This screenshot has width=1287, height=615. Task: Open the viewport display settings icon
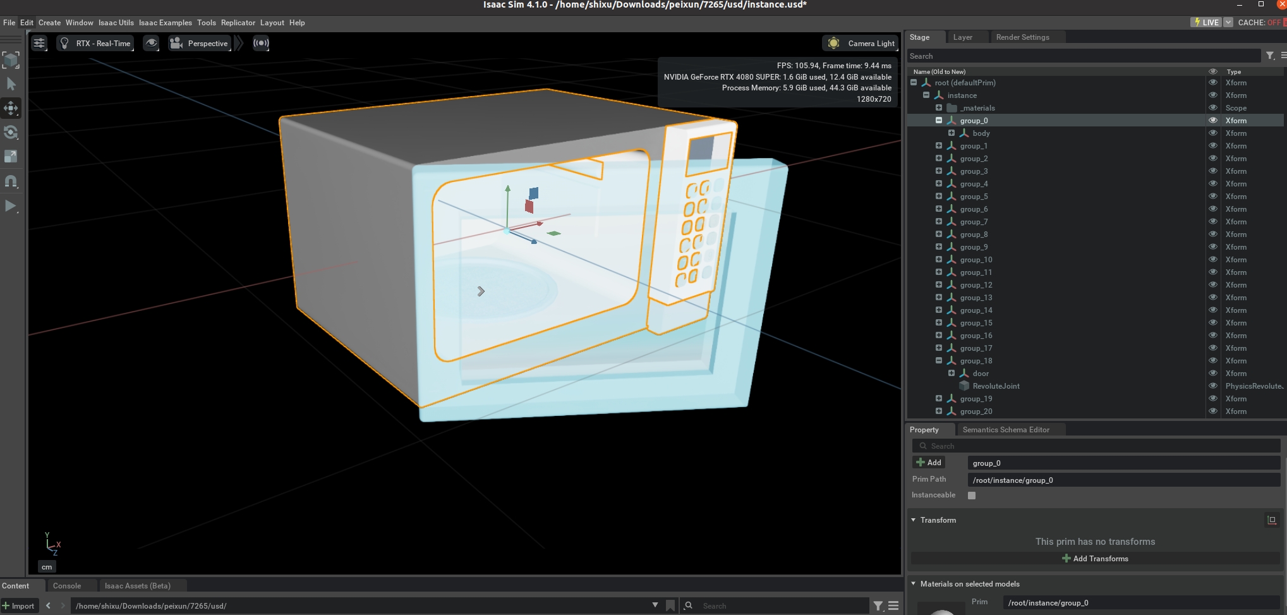[x=40, y=43]
